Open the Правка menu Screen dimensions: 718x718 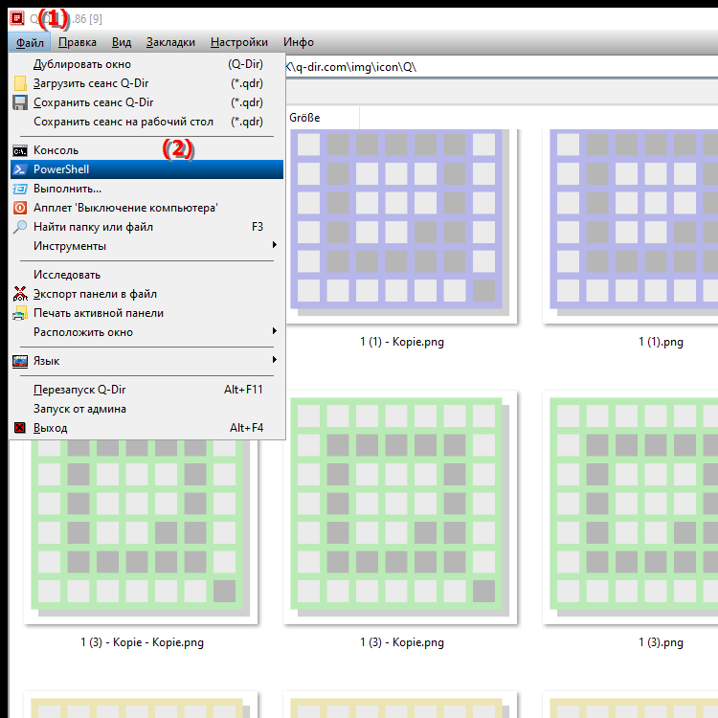pyautogui.click(x=78, y=42)
